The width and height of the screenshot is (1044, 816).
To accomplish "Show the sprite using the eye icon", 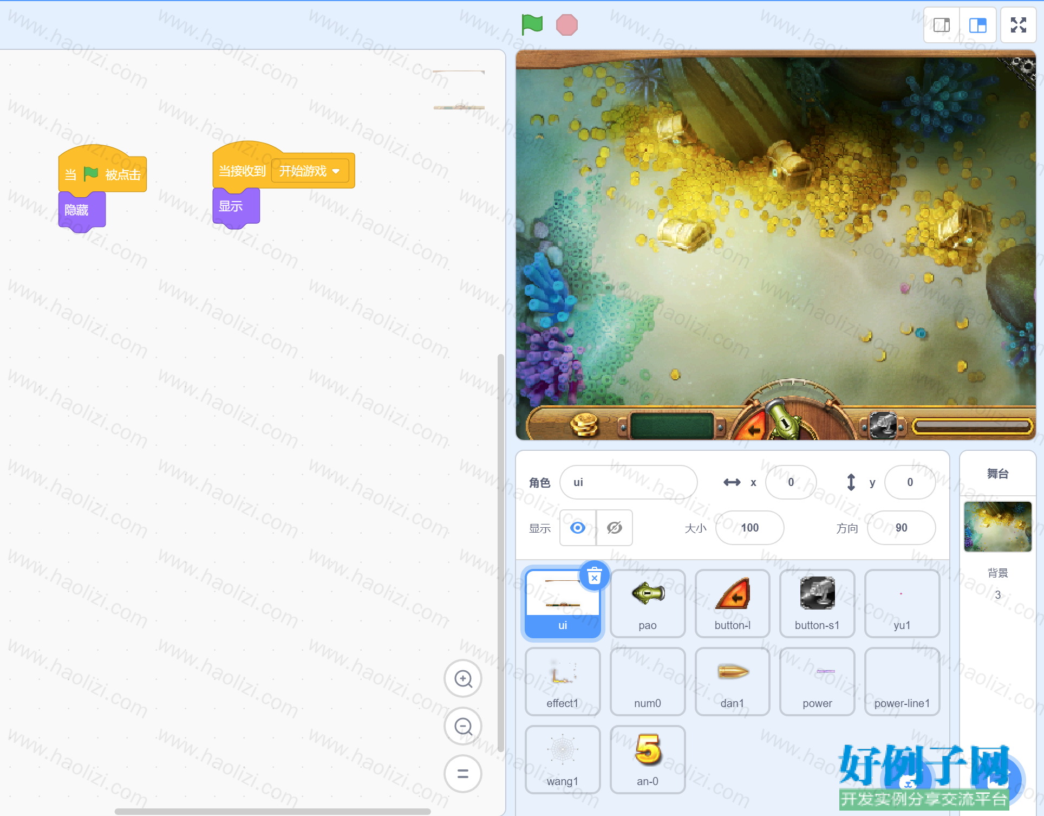I will pyautogui.click(x=578, y=528).
